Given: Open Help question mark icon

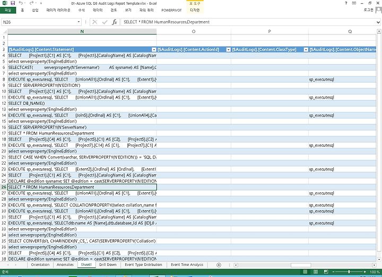Looking at the screenshot, I should pos(346,3).
